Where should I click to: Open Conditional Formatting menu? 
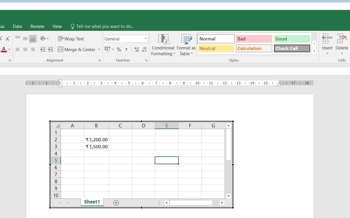pos(163,45)
